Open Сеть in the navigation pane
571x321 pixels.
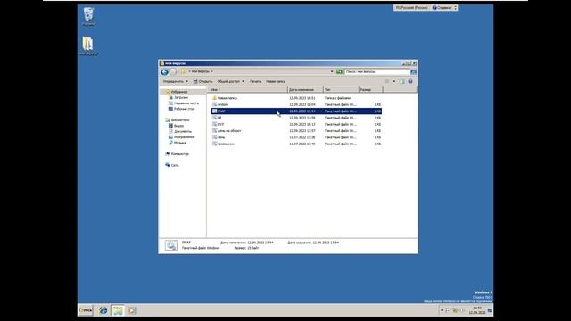tap(175, 165)
